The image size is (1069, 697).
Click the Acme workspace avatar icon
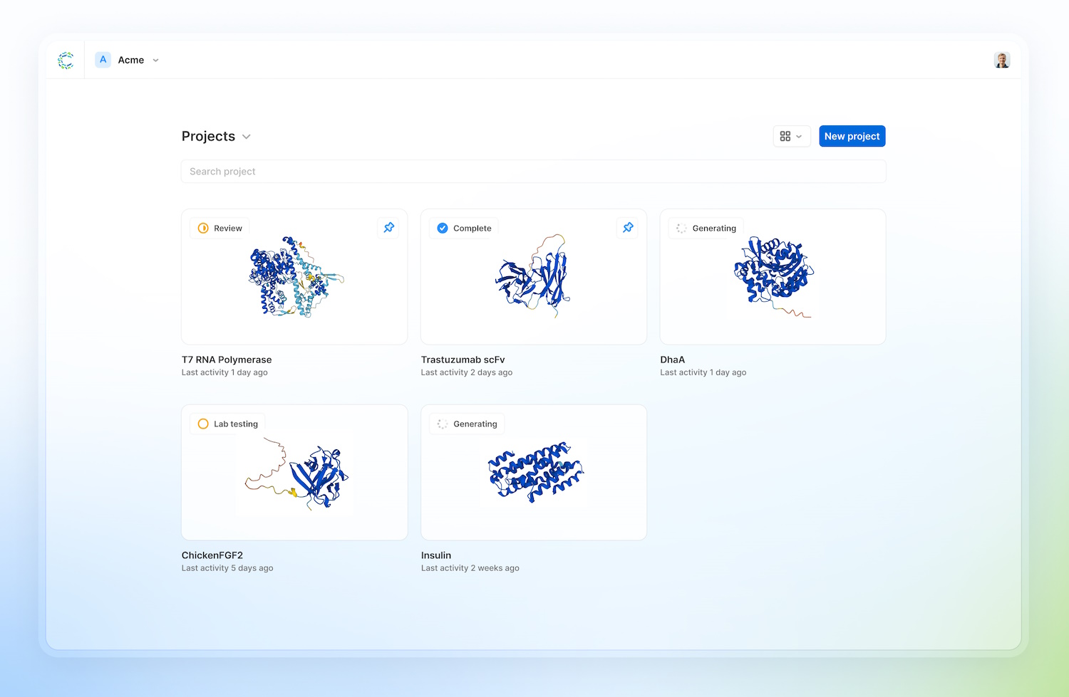point(103,60)
